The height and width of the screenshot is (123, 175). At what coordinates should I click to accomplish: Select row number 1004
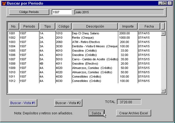click(x=12, y=46)
